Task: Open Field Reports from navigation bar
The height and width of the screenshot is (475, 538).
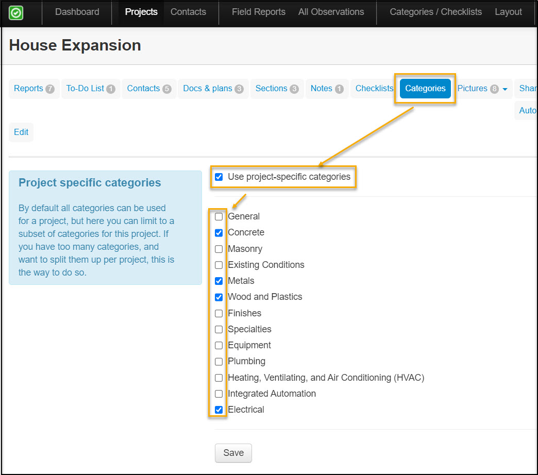Action: pos(258,12)
